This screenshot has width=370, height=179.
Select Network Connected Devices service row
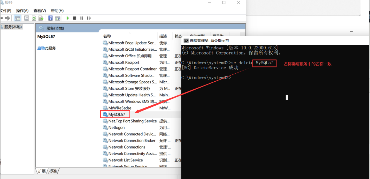142,134
